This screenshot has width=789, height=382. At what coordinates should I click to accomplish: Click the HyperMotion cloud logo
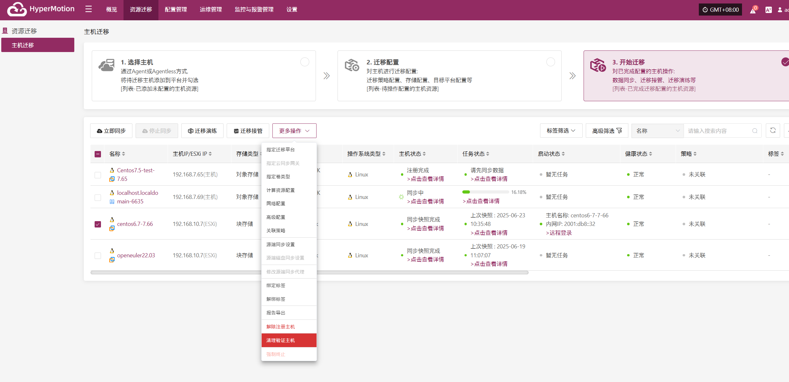coord(17,9)
